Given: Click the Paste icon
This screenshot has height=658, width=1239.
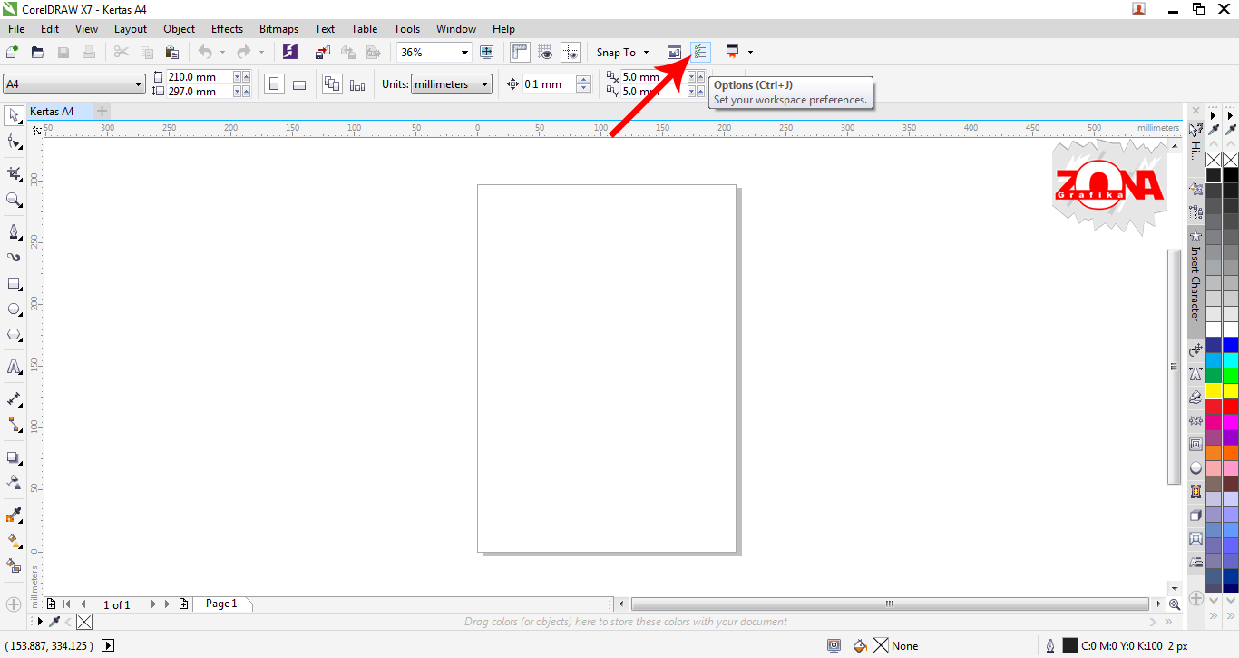Looking at the screenshot, I should click(x=172, y=53).
